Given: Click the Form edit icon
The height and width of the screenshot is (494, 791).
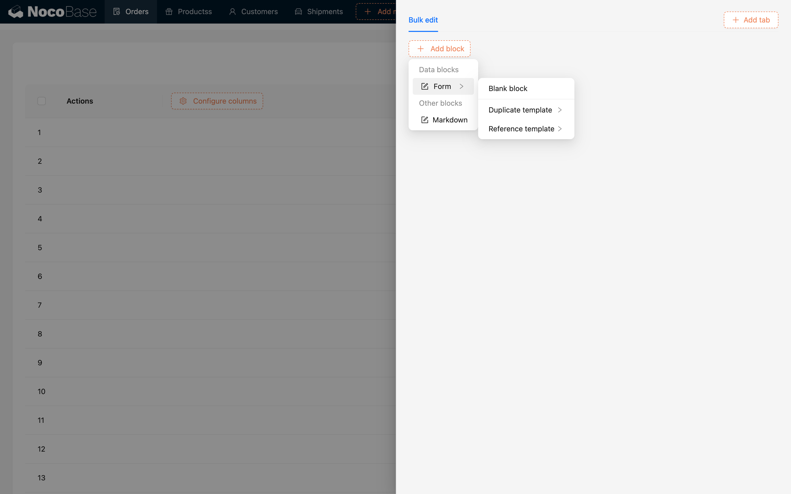Looking at the screenshot, I should [x=425, y=86].
